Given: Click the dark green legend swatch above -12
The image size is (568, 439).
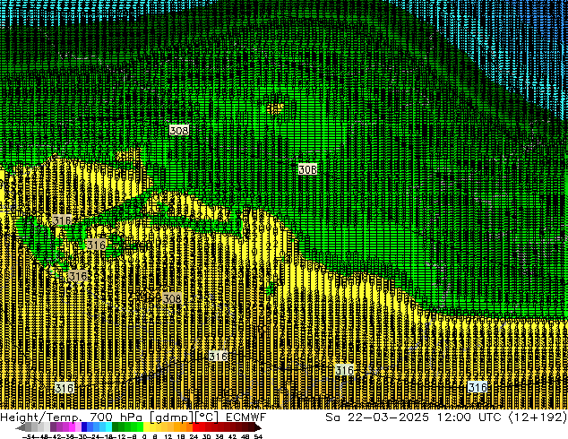Looking at the screenshot, I should pyautogui.click(x=116, y=426).
